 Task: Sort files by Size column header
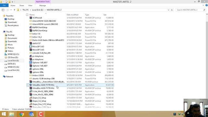point(105,15)
